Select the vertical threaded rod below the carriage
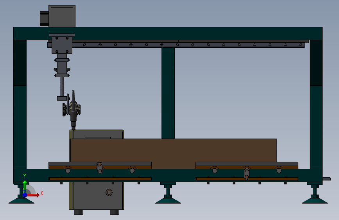 click(62, 87)
